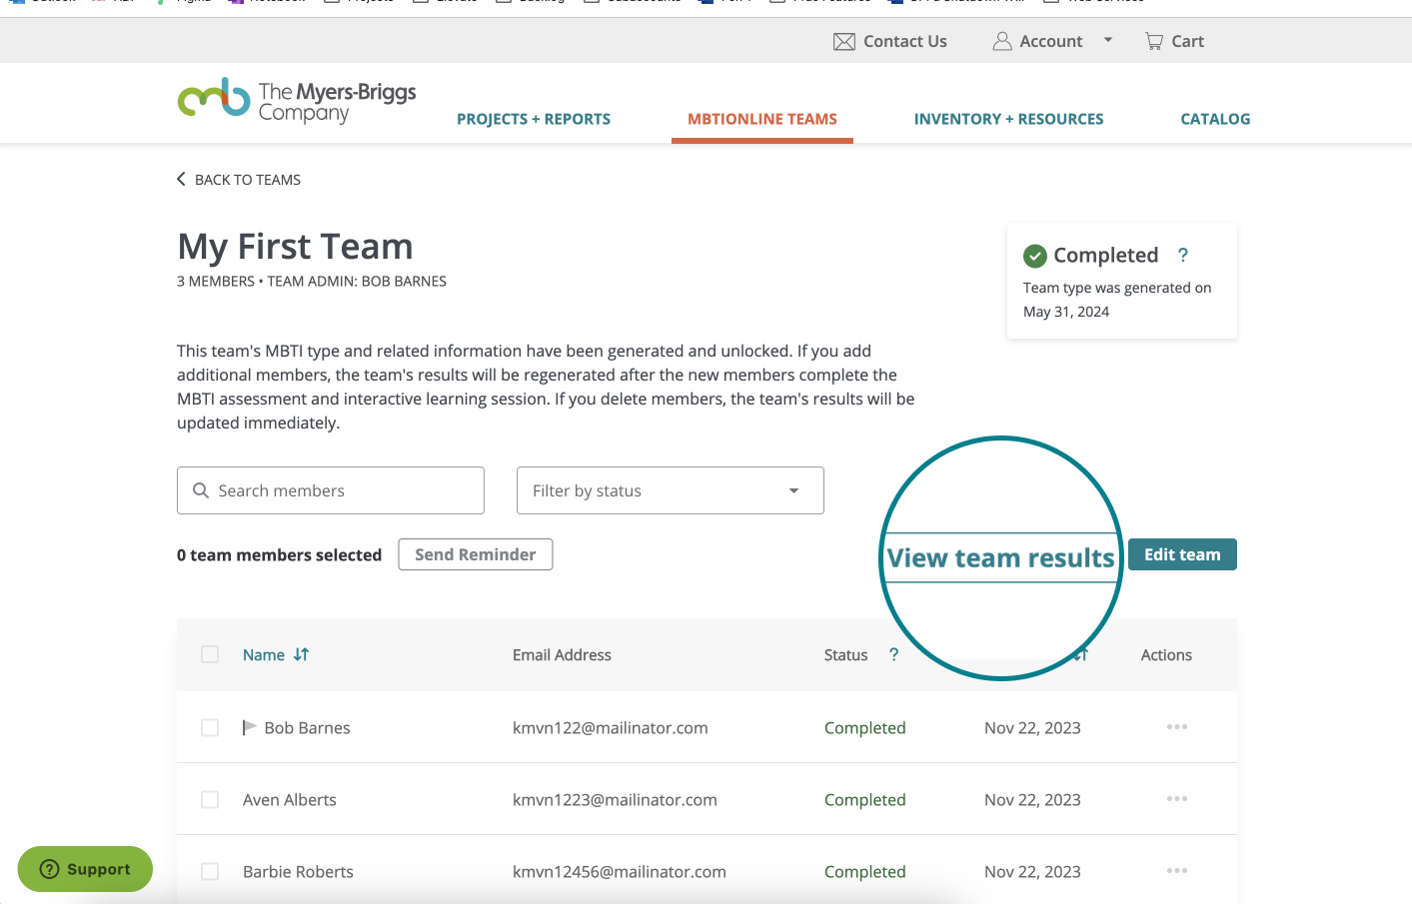Click the help question mark beside Completed

(1183, 255)
